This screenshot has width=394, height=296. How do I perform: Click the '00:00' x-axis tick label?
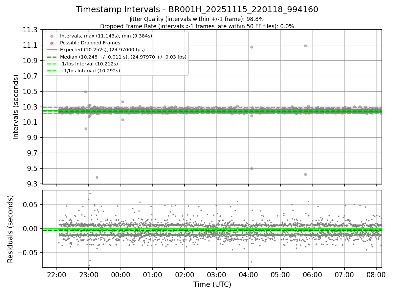click(120, 274)
